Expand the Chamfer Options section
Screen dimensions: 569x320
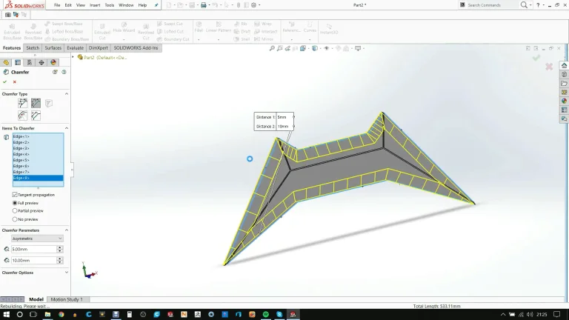67,273
